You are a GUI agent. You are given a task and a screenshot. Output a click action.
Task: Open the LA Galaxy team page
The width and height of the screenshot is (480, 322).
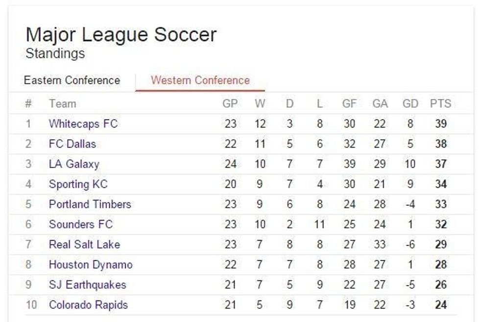(x=74, y=164)
